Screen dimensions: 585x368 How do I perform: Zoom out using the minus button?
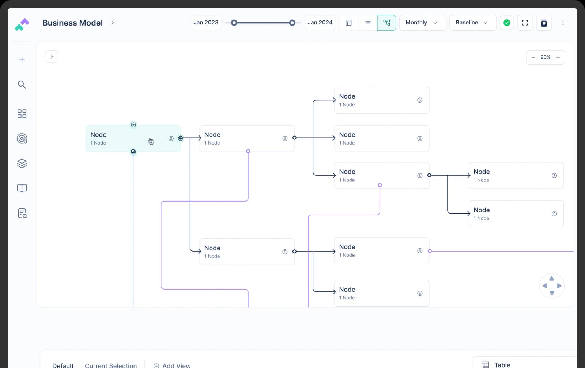click(x=533, y=57)
